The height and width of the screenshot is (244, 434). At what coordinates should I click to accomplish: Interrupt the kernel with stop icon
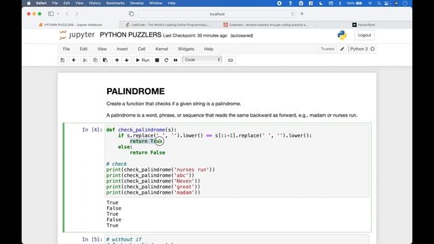[x=157, y=60]
